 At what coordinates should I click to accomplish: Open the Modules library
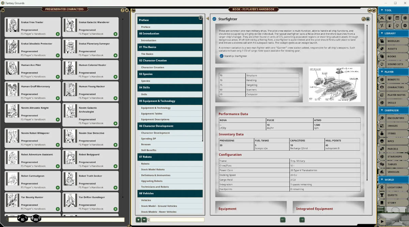[393, 41]
